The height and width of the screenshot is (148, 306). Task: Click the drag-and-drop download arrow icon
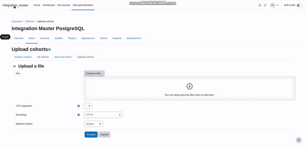(189, 86)
